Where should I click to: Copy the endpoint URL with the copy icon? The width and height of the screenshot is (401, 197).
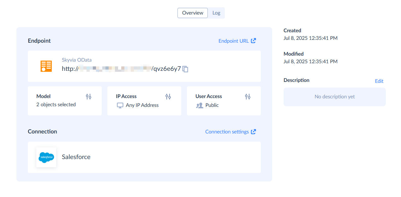click(185, 69)
